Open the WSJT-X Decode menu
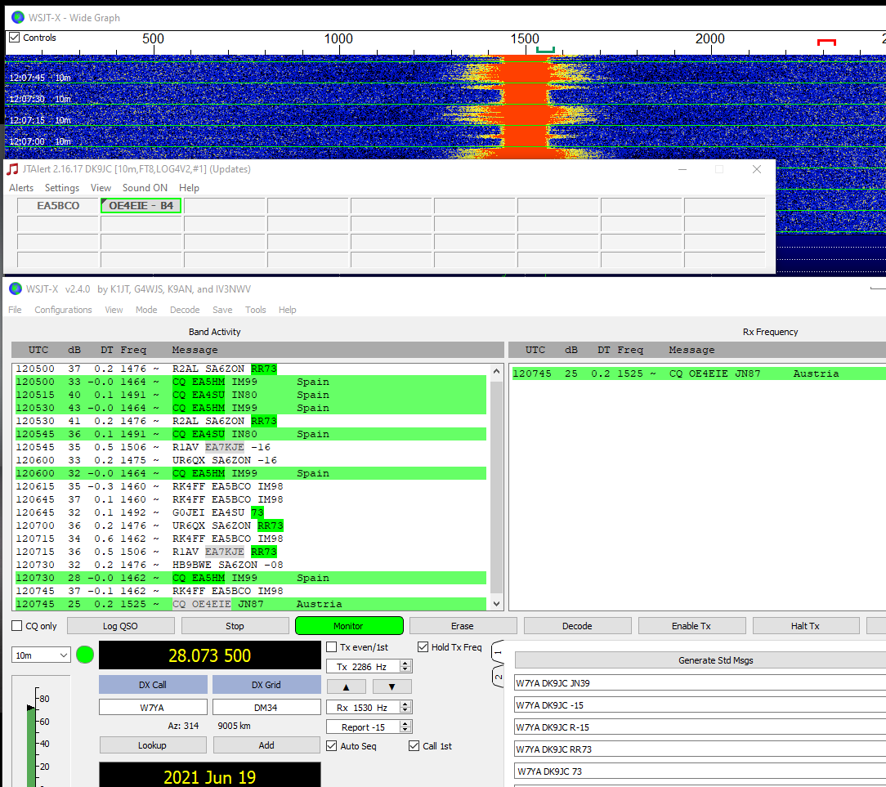Image resolution: width=886 pixels, height=787 pixels. pyautogui.click(x=185, y=310)
